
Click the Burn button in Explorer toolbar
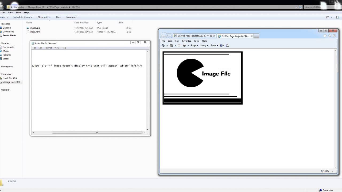[59, 17]
